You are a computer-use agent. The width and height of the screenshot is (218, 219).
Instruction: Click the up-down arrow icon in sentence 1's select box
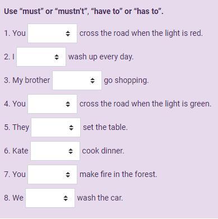68,34
